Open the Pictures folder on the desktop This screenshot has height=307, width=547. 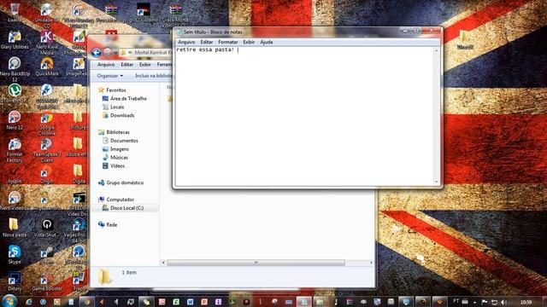pyautogui.click(x=78, y=120)
